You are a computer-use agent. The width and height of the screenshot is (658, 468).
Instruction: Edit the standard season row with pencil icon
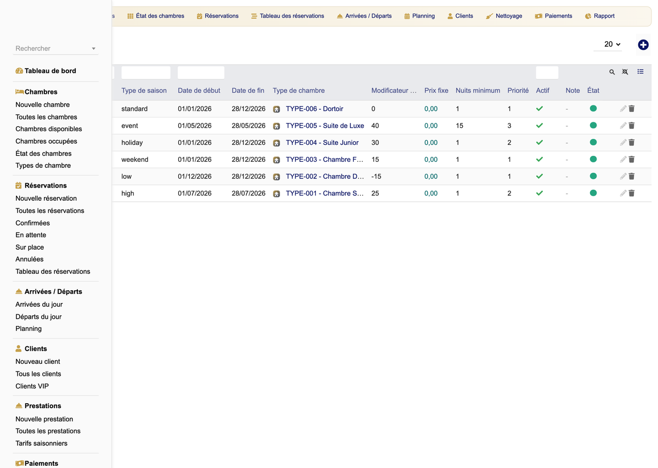623,109
